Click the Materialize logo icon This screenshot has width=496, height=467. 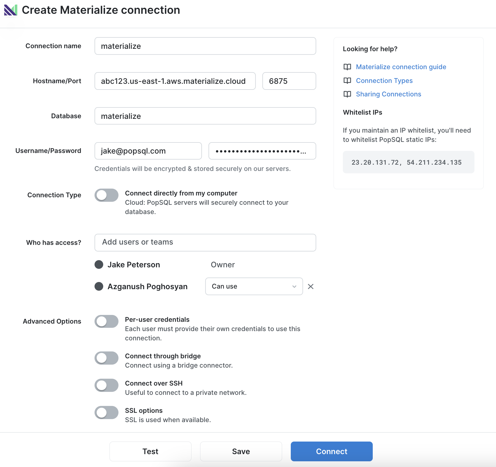point(10,10)
